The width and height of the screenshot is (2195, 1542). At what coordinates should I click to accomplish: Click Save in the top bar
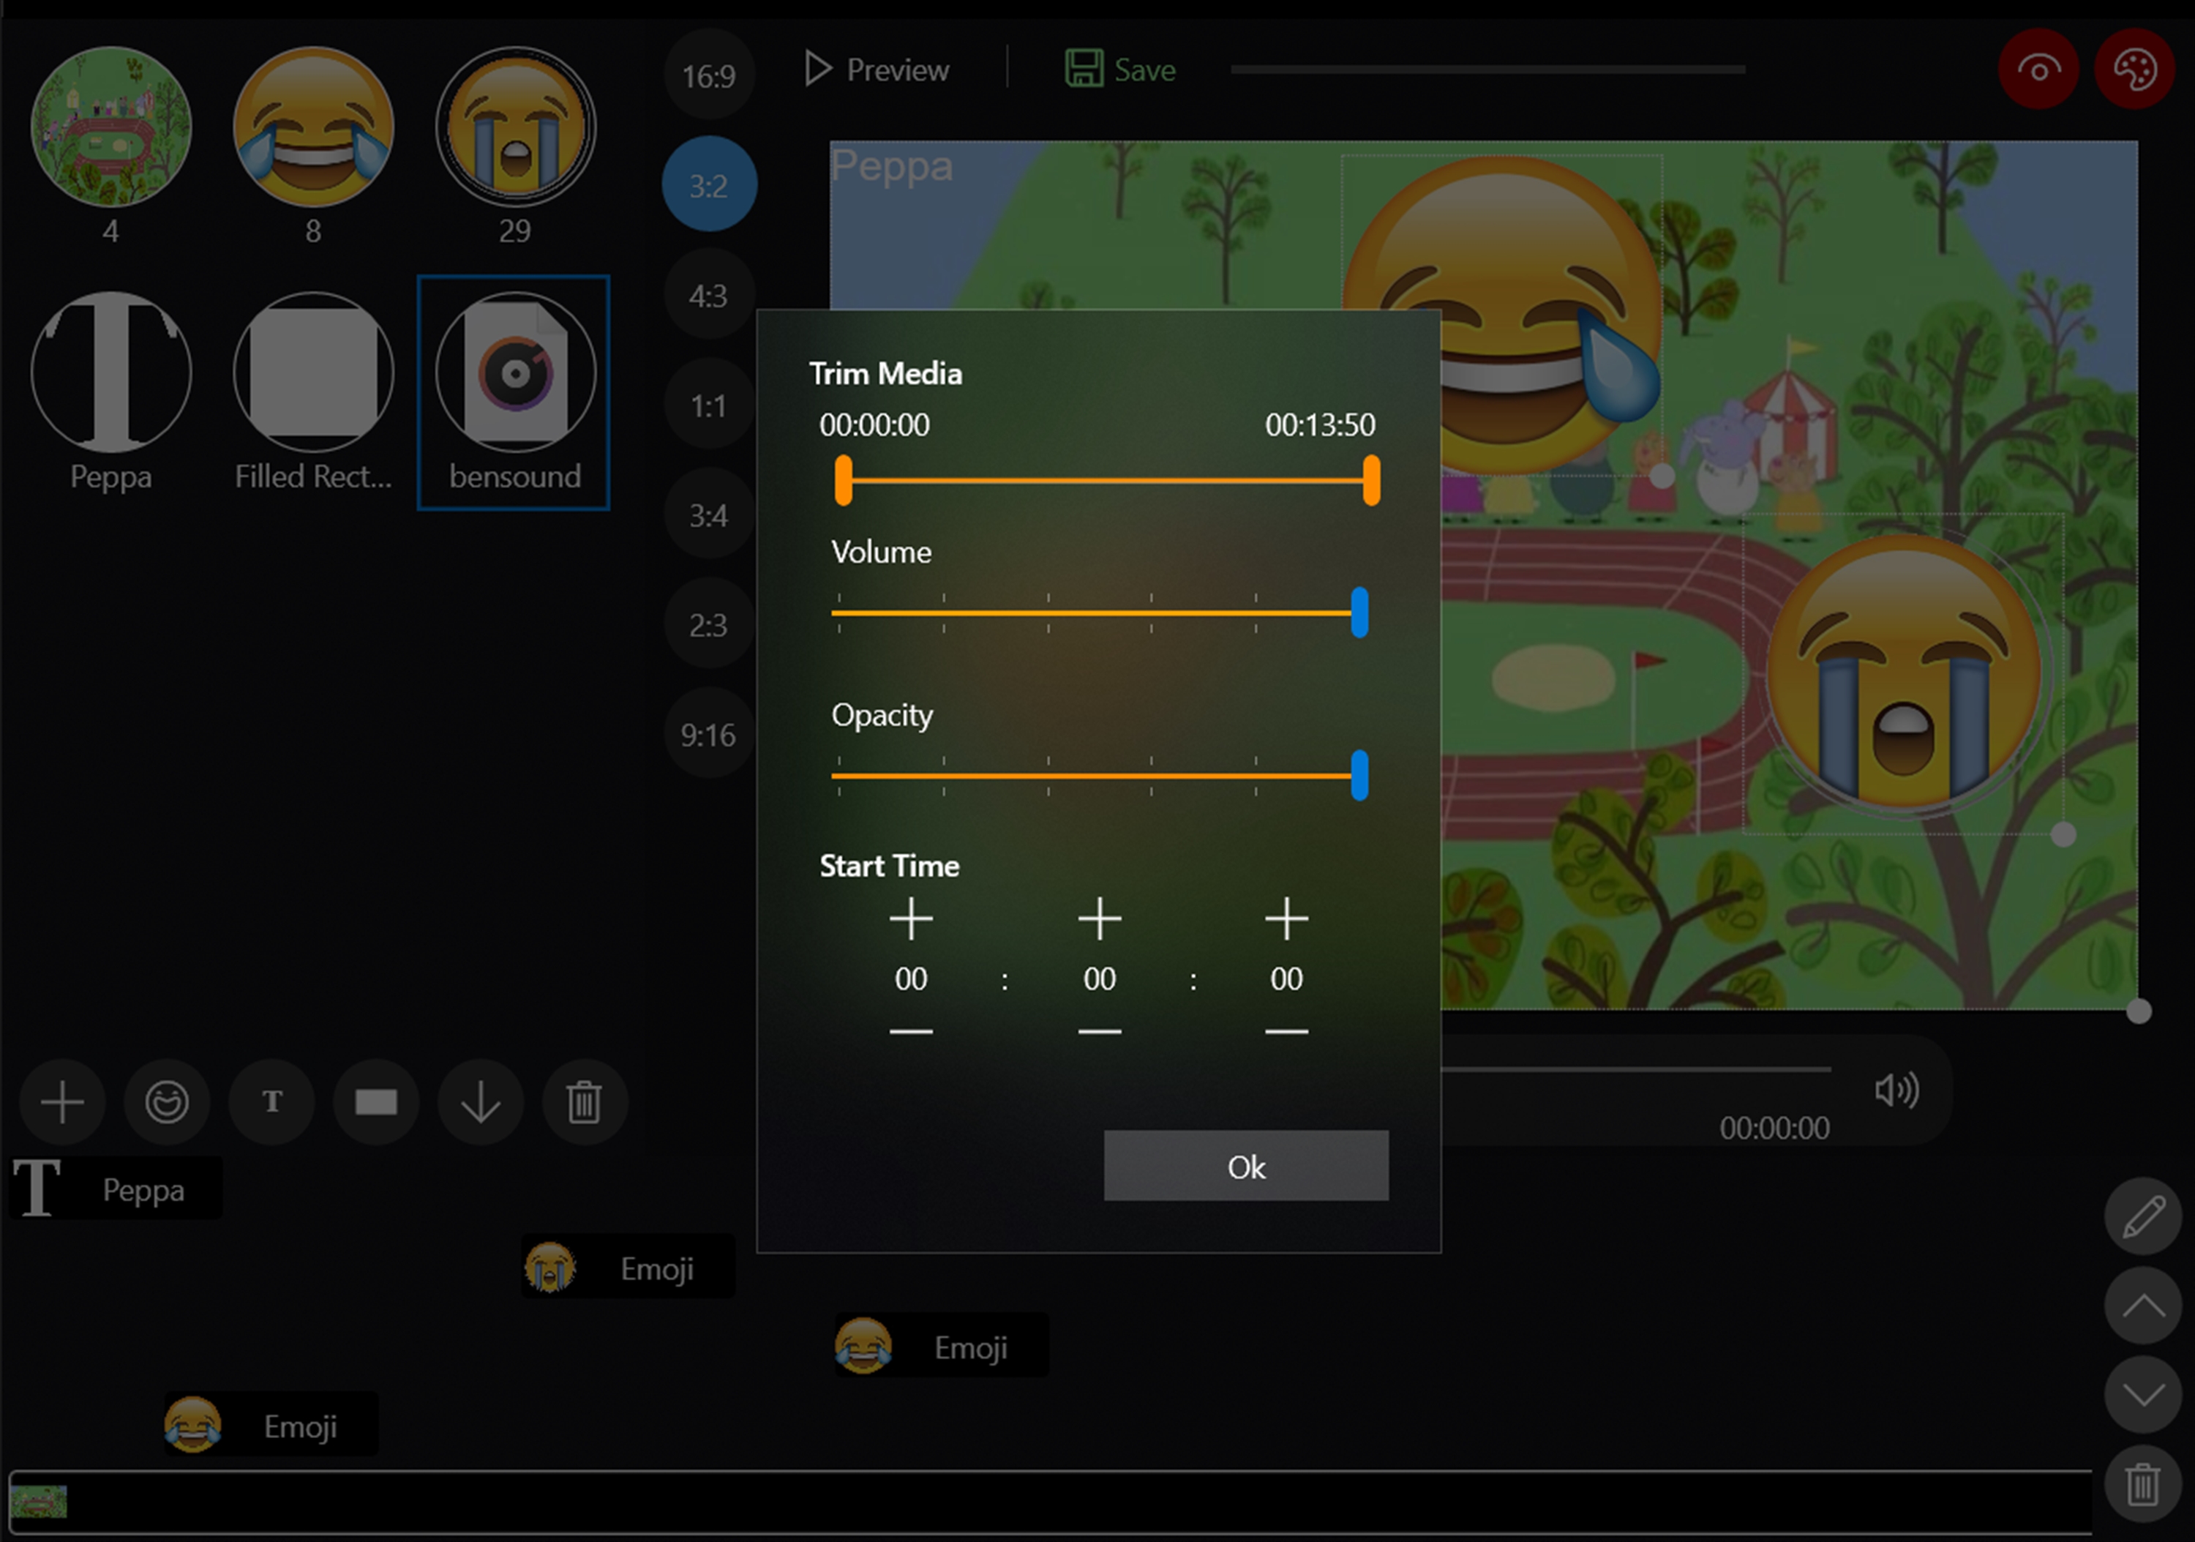(1120, 70)
